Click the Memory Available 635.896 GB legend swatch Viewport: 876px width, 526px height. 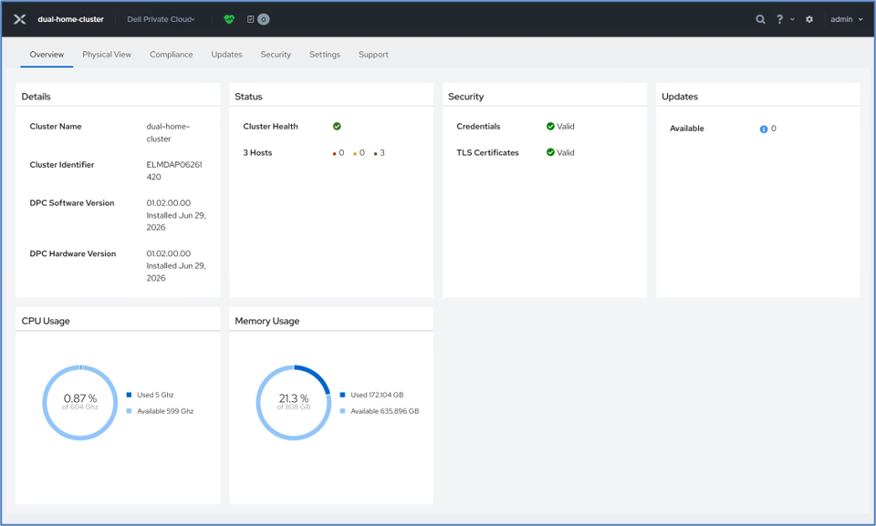point(342,411)
